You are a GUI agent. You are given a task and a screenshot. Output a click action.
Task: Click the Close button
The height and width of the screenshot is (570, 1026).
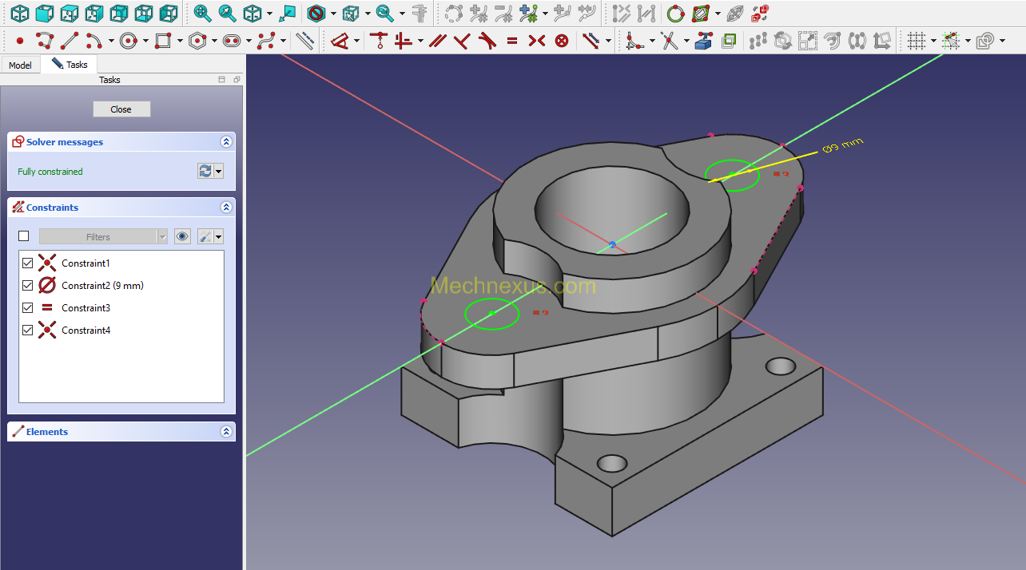[121, 109]
